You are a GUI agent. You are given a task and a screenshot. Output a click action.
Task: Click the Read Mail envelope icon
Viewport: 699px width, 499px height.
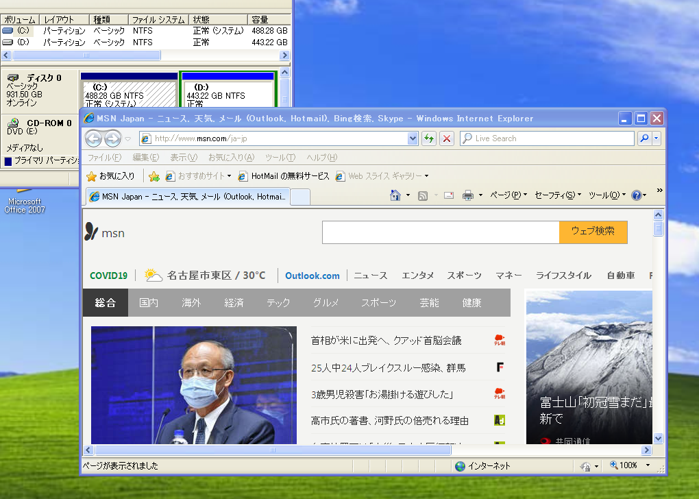449,195
